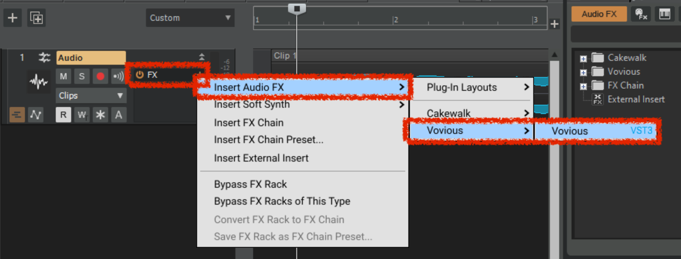This screenshot has width=681, height=259.
Task: Choose Insert Soft Synth from context menu
Action: pyautogui.click(x=252, y=105)
